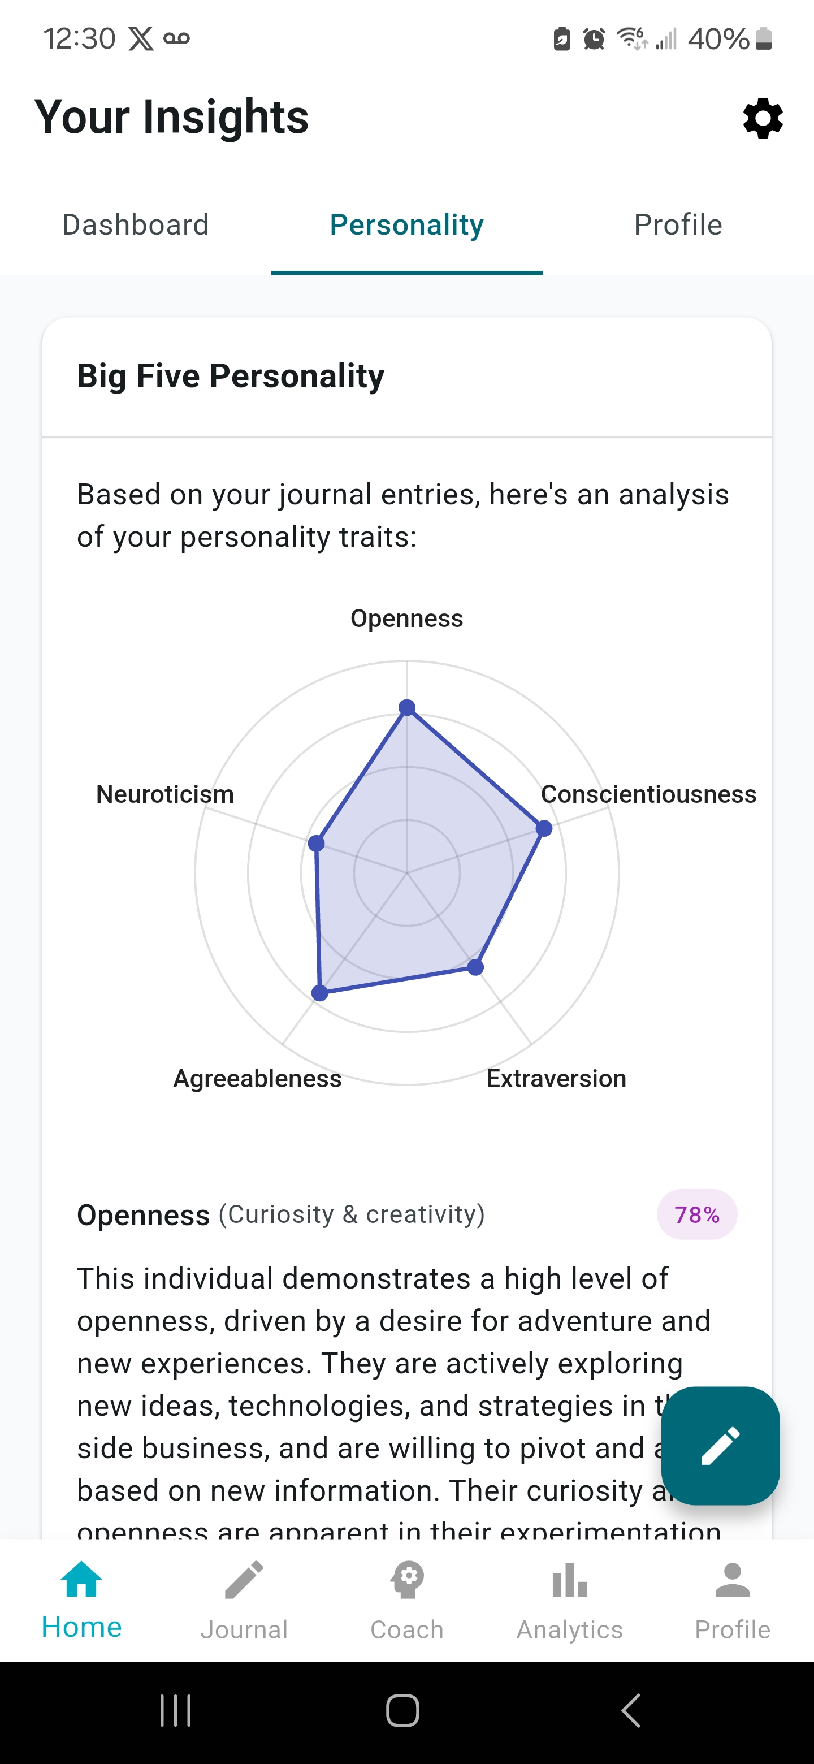Tap the Conscientiousness data point on chart

click(x=544, y=829)
